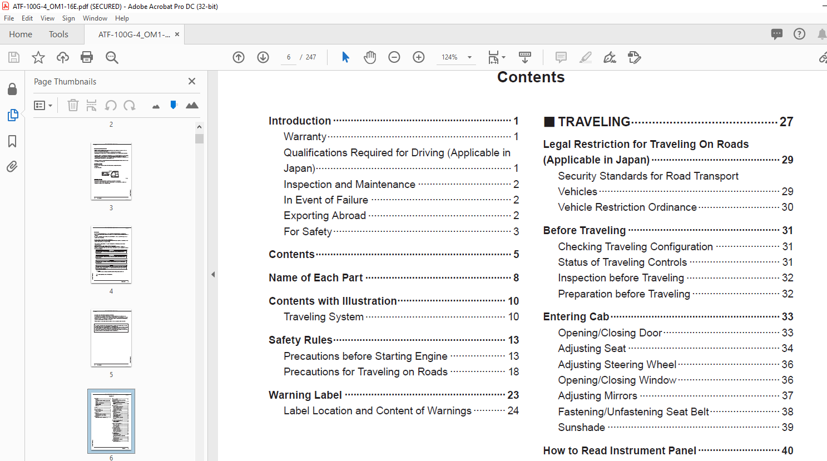The width and height of the screenshot is (827, 461).
Task: Open Before Traveling contents entry
Action: (668, 230)
